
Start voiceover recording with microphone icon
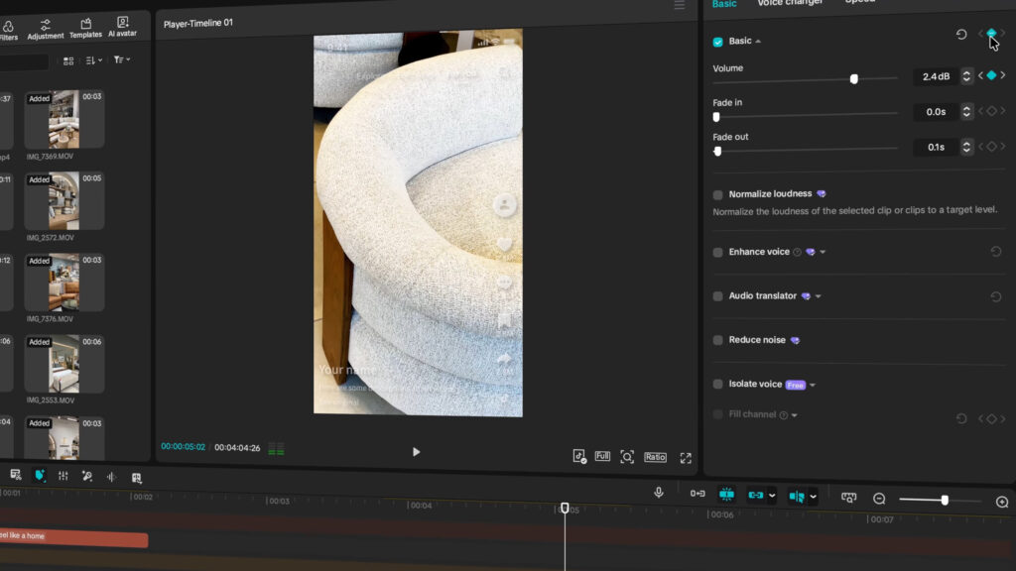pyautogui.click(x=659, y=493)
